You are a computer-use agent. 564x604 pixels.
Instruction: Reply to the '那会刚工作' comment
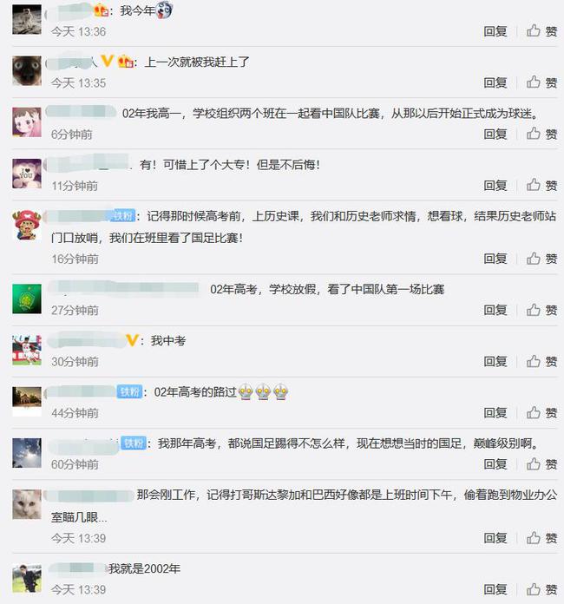point(495,538)
